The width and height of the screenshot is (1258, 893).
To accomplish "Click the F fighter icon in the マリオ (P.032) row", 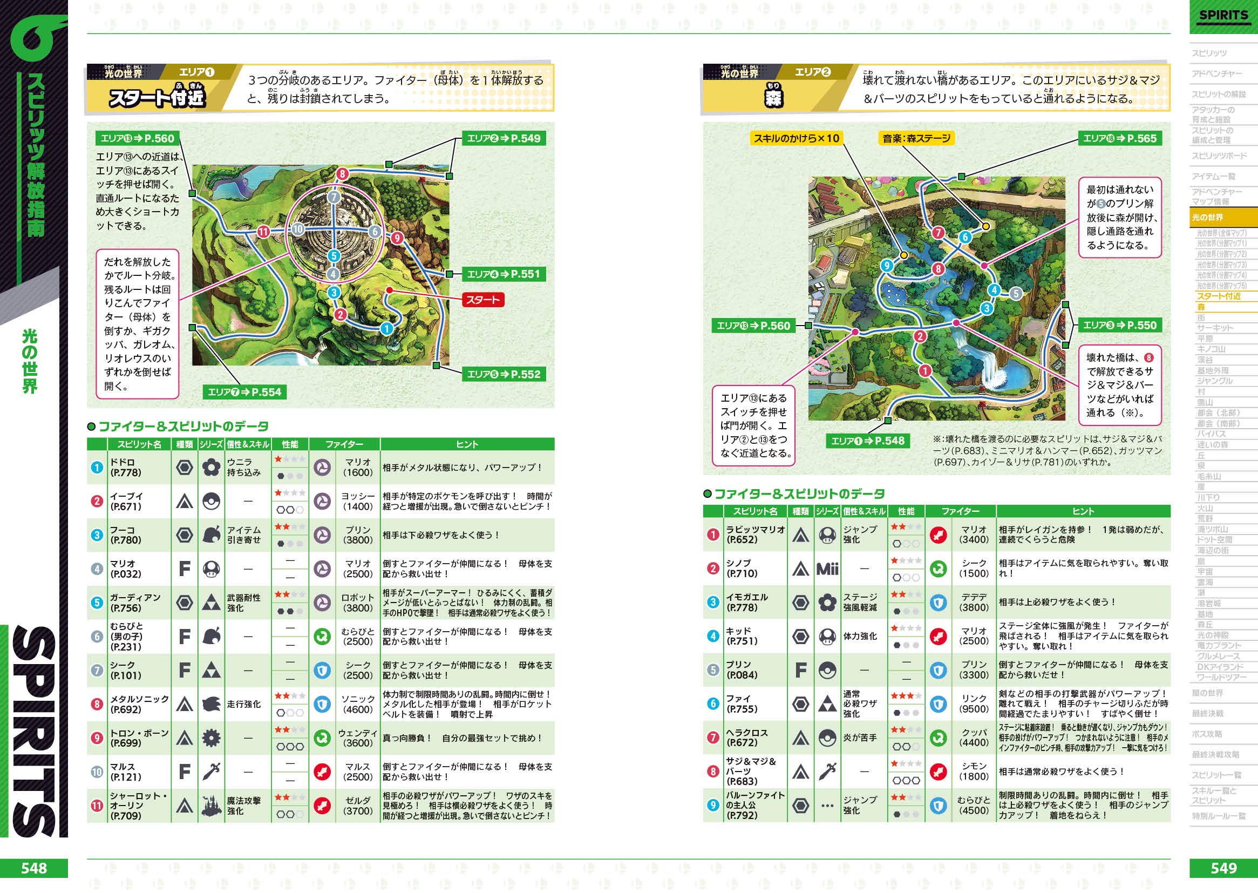I will pos(184,569).
